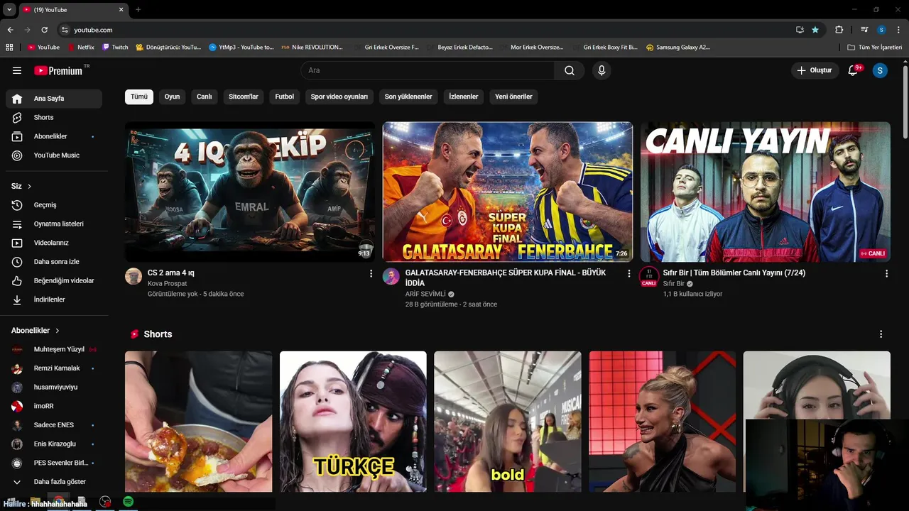The image size is (909, 511).
Task: Open the 'bold' Shorts thumbnail
Action: [508, 422]
